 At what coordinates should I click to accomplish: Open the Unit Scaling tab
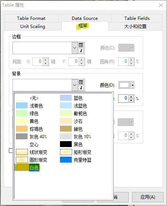[x=33, y=27]
